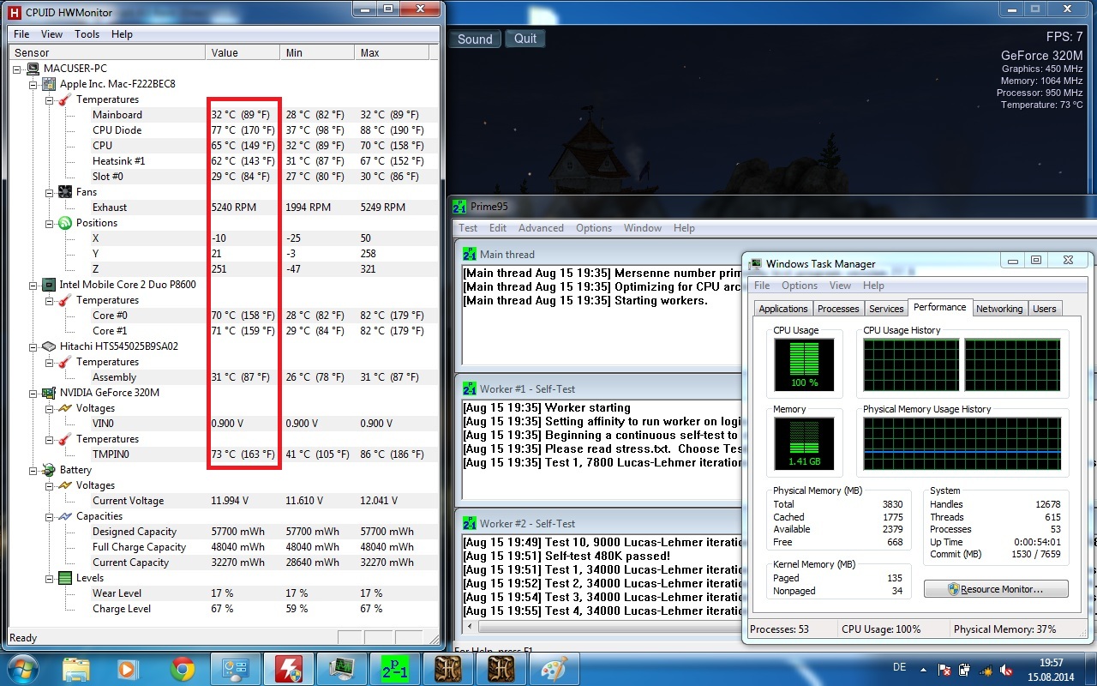Click the DE language indicator in taskbar
The image size is (1097, 686).
coord(900,669)
